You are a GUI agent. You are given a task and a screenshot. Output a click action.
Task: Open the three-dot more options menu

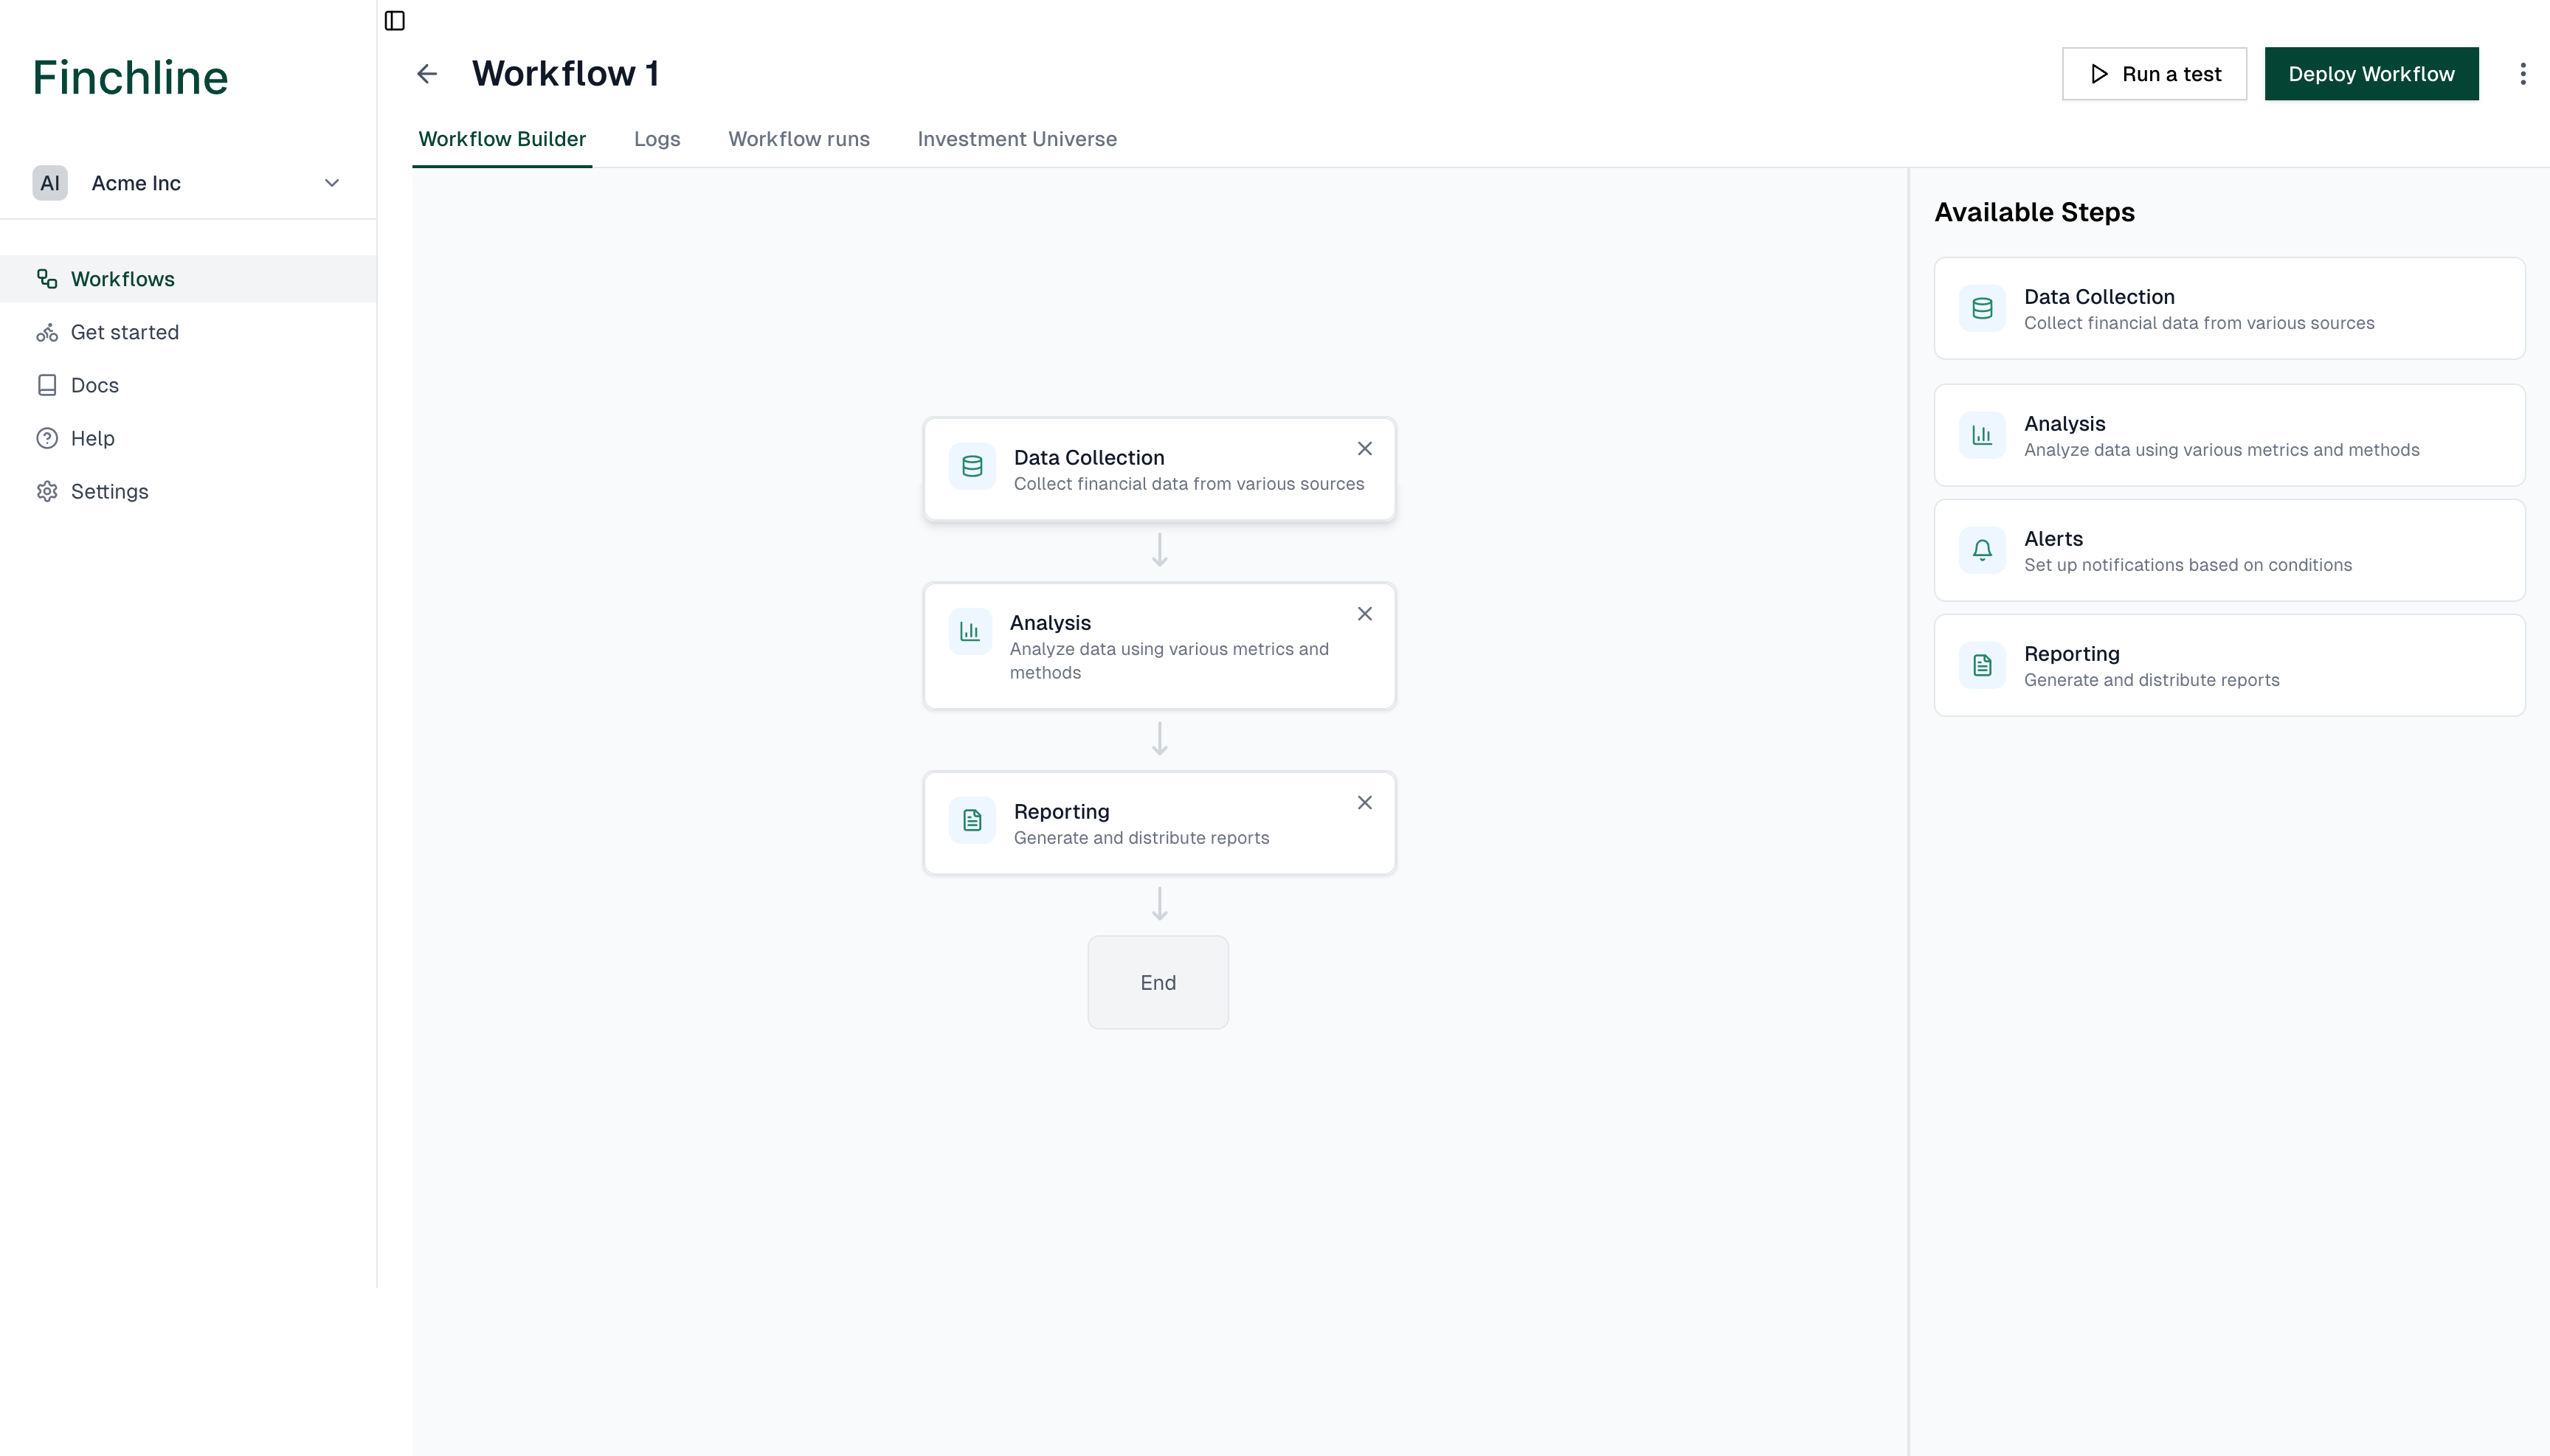(x=2522, y=74)
